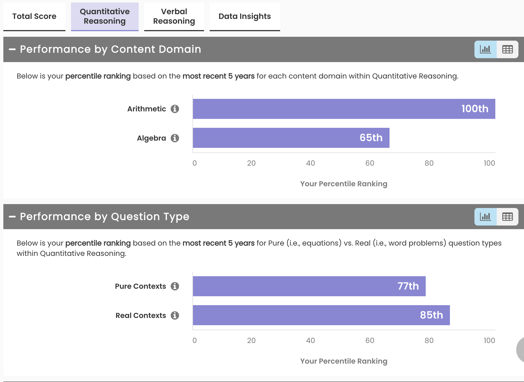The height and width of the screenshot is (382, 524).
Task: Switch to the Verbal Reasoning tab
Action: [174, 16]
